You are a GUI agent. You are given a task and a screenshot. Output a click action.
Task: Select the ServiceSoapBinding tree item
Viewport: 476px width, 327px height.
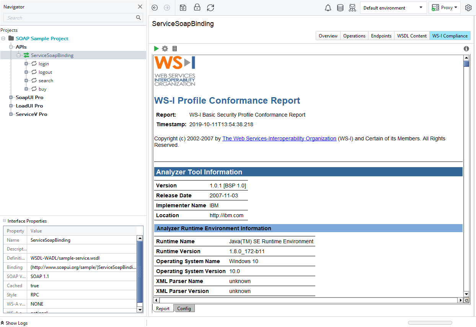[52, 55]
